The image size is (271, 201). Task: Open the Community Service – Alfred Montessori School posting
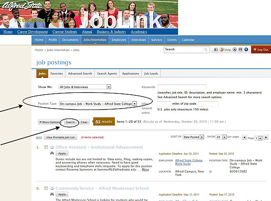pos(102,188)
